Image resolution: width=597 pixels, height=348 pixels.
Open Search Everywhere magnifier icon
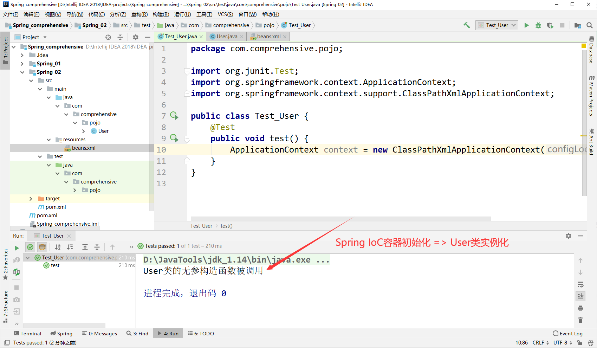(590, 25)
